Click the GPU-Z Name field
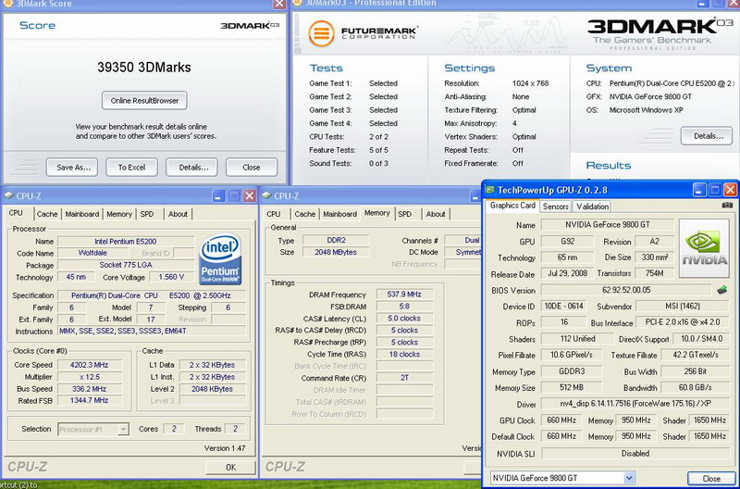 click(x=607, y=225)
